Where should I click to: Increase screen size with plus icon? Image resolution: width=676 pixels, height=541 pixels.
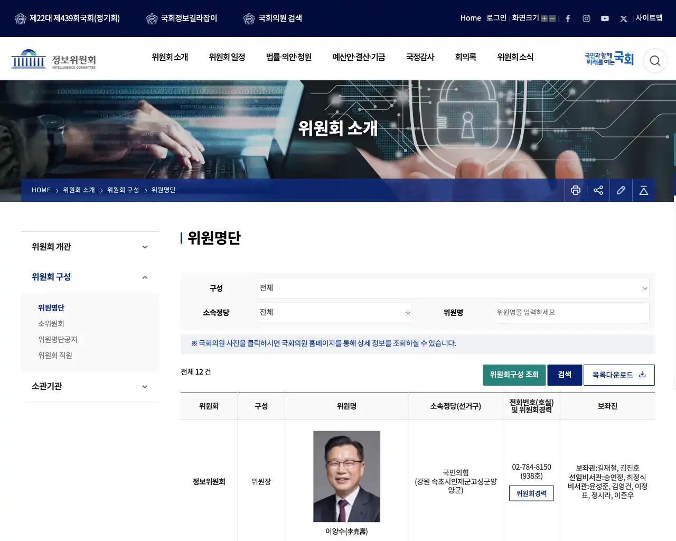pos(544,18)
